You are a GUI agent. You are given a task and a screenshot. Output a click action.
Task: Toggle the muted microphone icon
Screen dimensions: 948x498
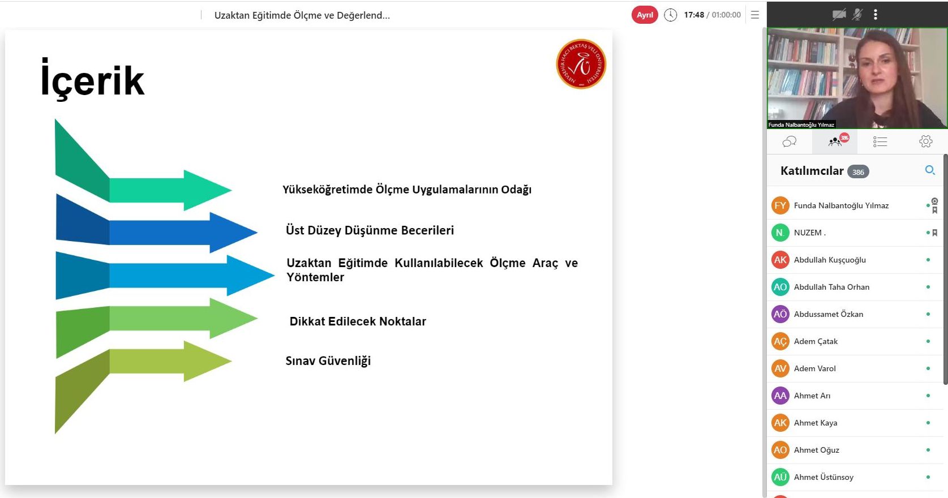[x=857, y=15]
